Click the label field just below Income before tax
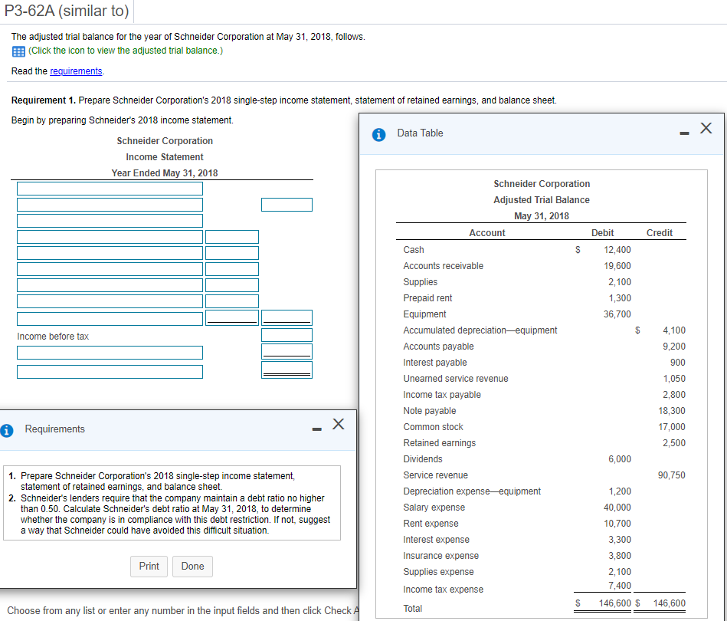The height and width of the screenshot is (621, 727). [x=110, y=353]
